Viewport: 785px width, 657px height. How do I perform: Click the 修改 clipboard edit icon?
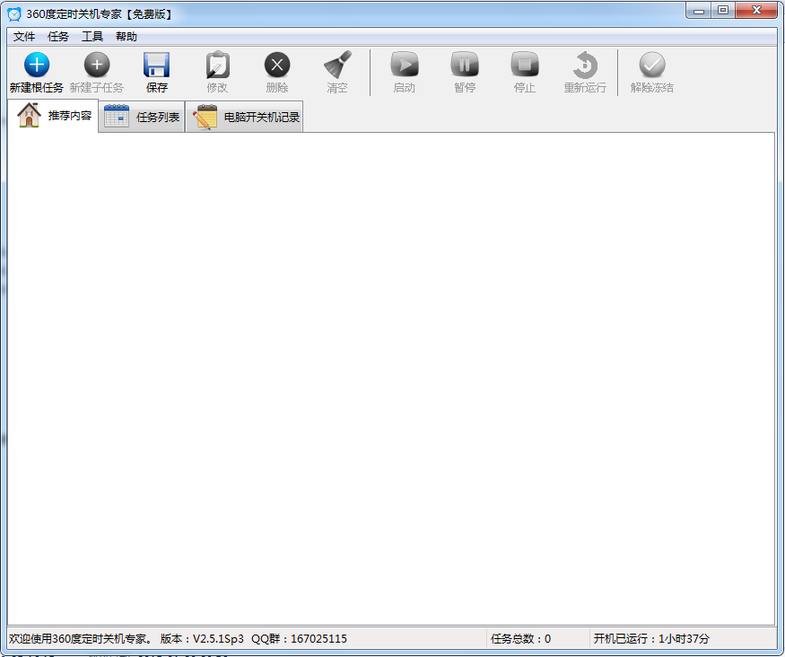click(x=217, y=65)
